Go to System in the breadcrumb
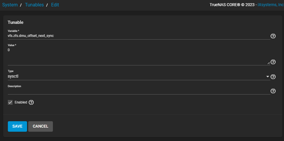 tap(10, 5)
